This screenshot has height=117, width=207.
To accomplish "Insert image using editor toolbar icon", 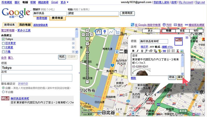I will click(x=182, y=51).
